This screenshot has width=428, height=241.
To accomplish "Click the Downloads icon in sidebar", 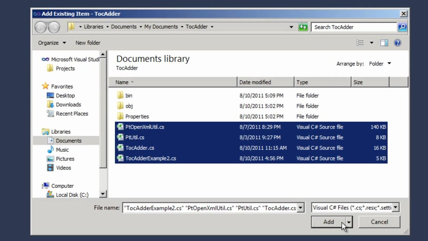I will point(50,104).
